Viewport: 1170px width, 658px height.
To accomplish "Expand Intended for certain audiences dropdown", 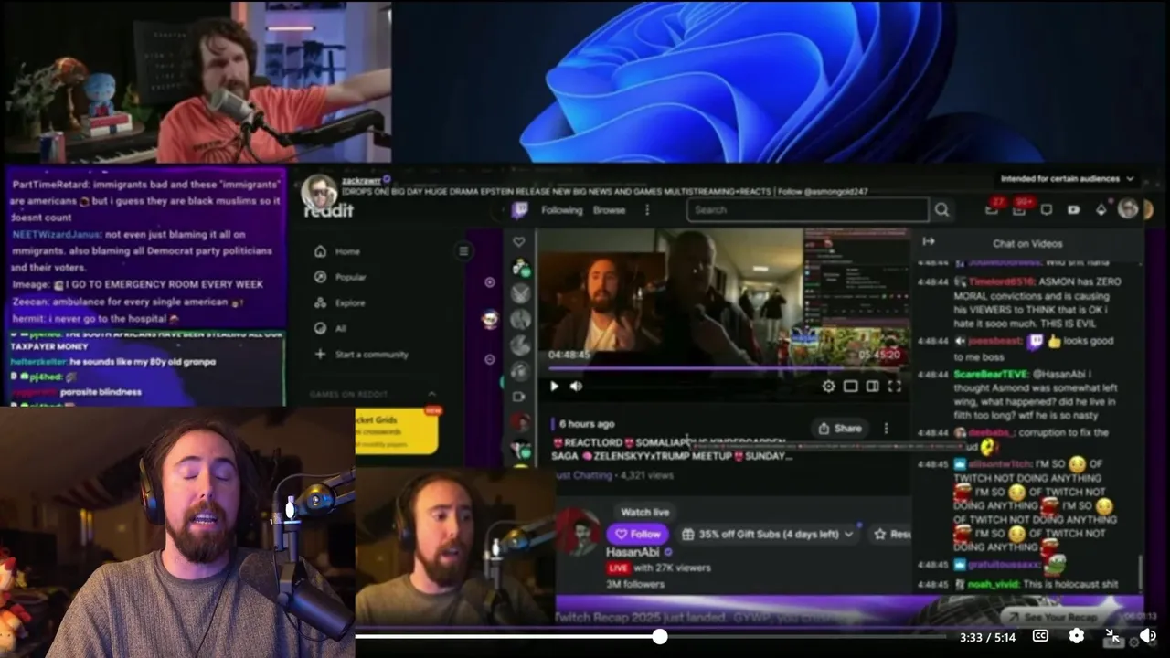I will point(1066,179).
